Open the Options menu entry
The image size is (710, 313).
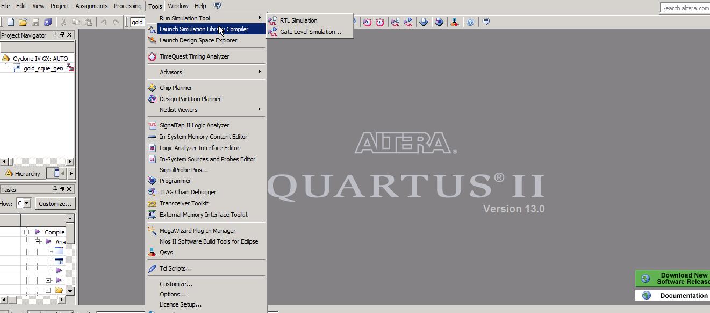[206, 294]
